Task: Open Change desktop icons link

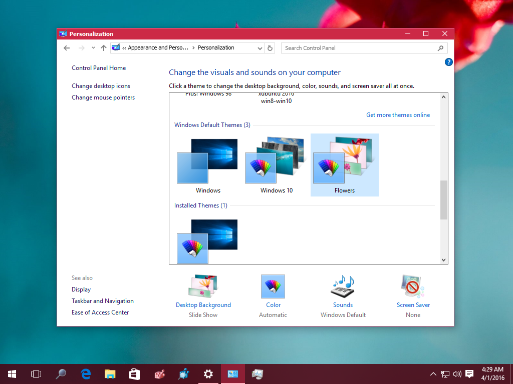Action: pyautogui.click(x=101, y=86)
